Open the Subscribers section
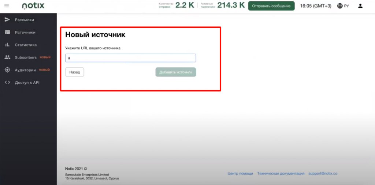 point(26,58)
